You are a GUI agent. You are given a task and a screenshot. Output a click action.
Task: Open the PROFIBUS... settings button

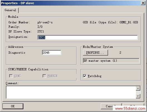(x=95, y=53)
